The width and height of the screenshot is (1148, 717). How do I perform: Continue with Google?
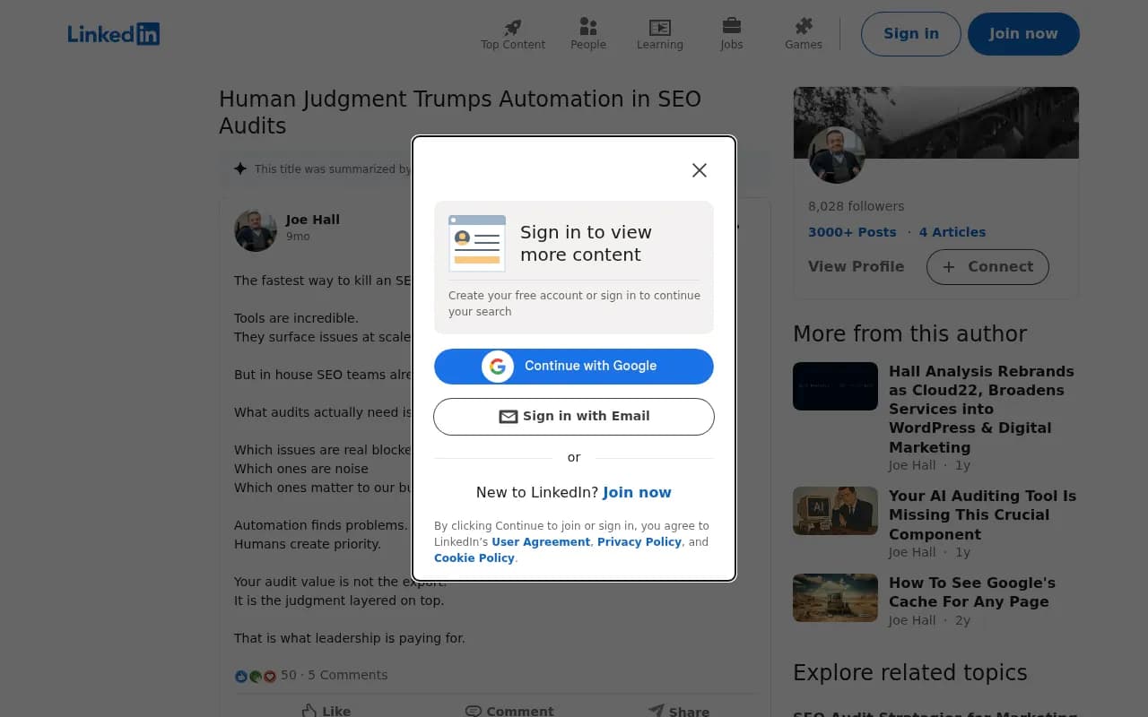[574, 366]
